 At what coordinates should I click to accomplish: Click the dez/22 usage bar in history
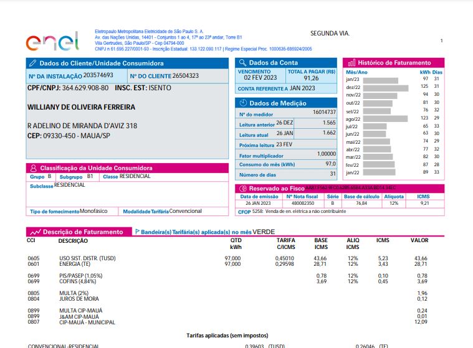pyautogui.click(x=386, y=88)
